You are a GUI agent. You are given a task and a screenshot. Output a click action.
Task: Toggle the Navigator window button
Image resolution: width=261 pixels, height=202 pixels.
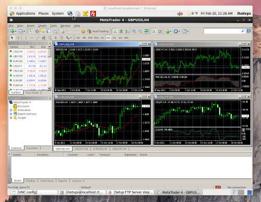pos(43,31)
